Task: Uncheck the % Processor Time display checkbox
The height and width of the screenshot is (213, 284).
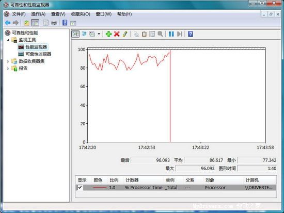Action: (80, 187)
